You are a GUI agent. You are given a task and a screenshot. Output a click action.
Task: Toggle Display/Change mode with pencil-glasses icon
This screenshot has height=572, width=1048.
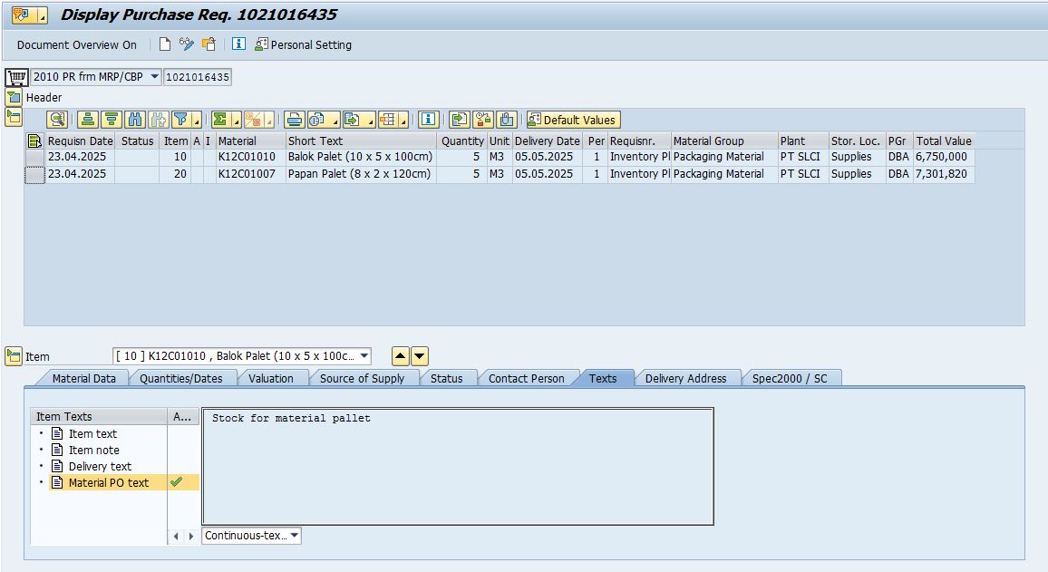(187, 44)
